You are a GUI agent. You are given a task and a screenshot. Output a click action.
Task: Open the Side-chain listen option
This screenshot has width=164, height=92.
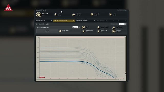(x=115, y=24)
